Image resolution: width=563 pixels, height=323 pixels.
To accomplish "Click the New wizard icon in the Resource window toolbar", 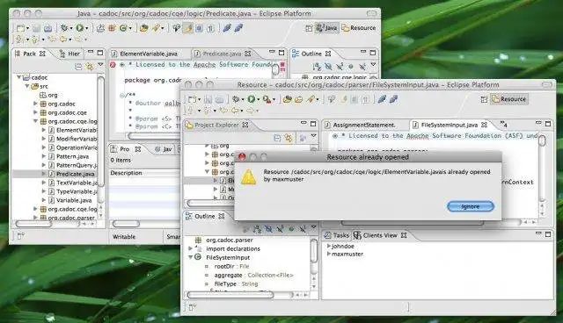I will click(193, 99).
